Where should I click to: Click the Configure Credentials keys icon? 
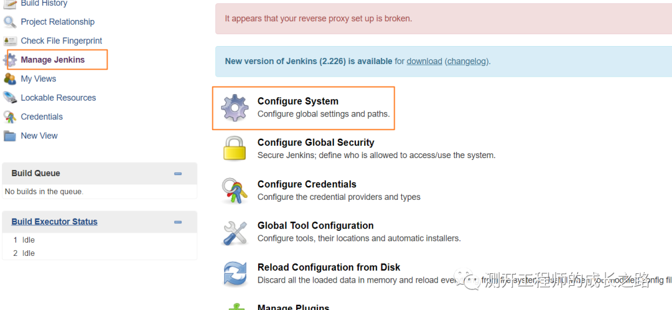click(x=235, y=190)
